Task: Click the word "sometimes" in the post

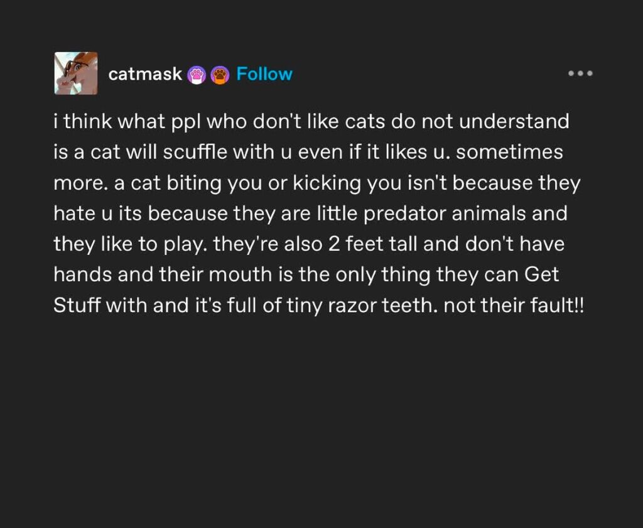Action: point(510,152)
